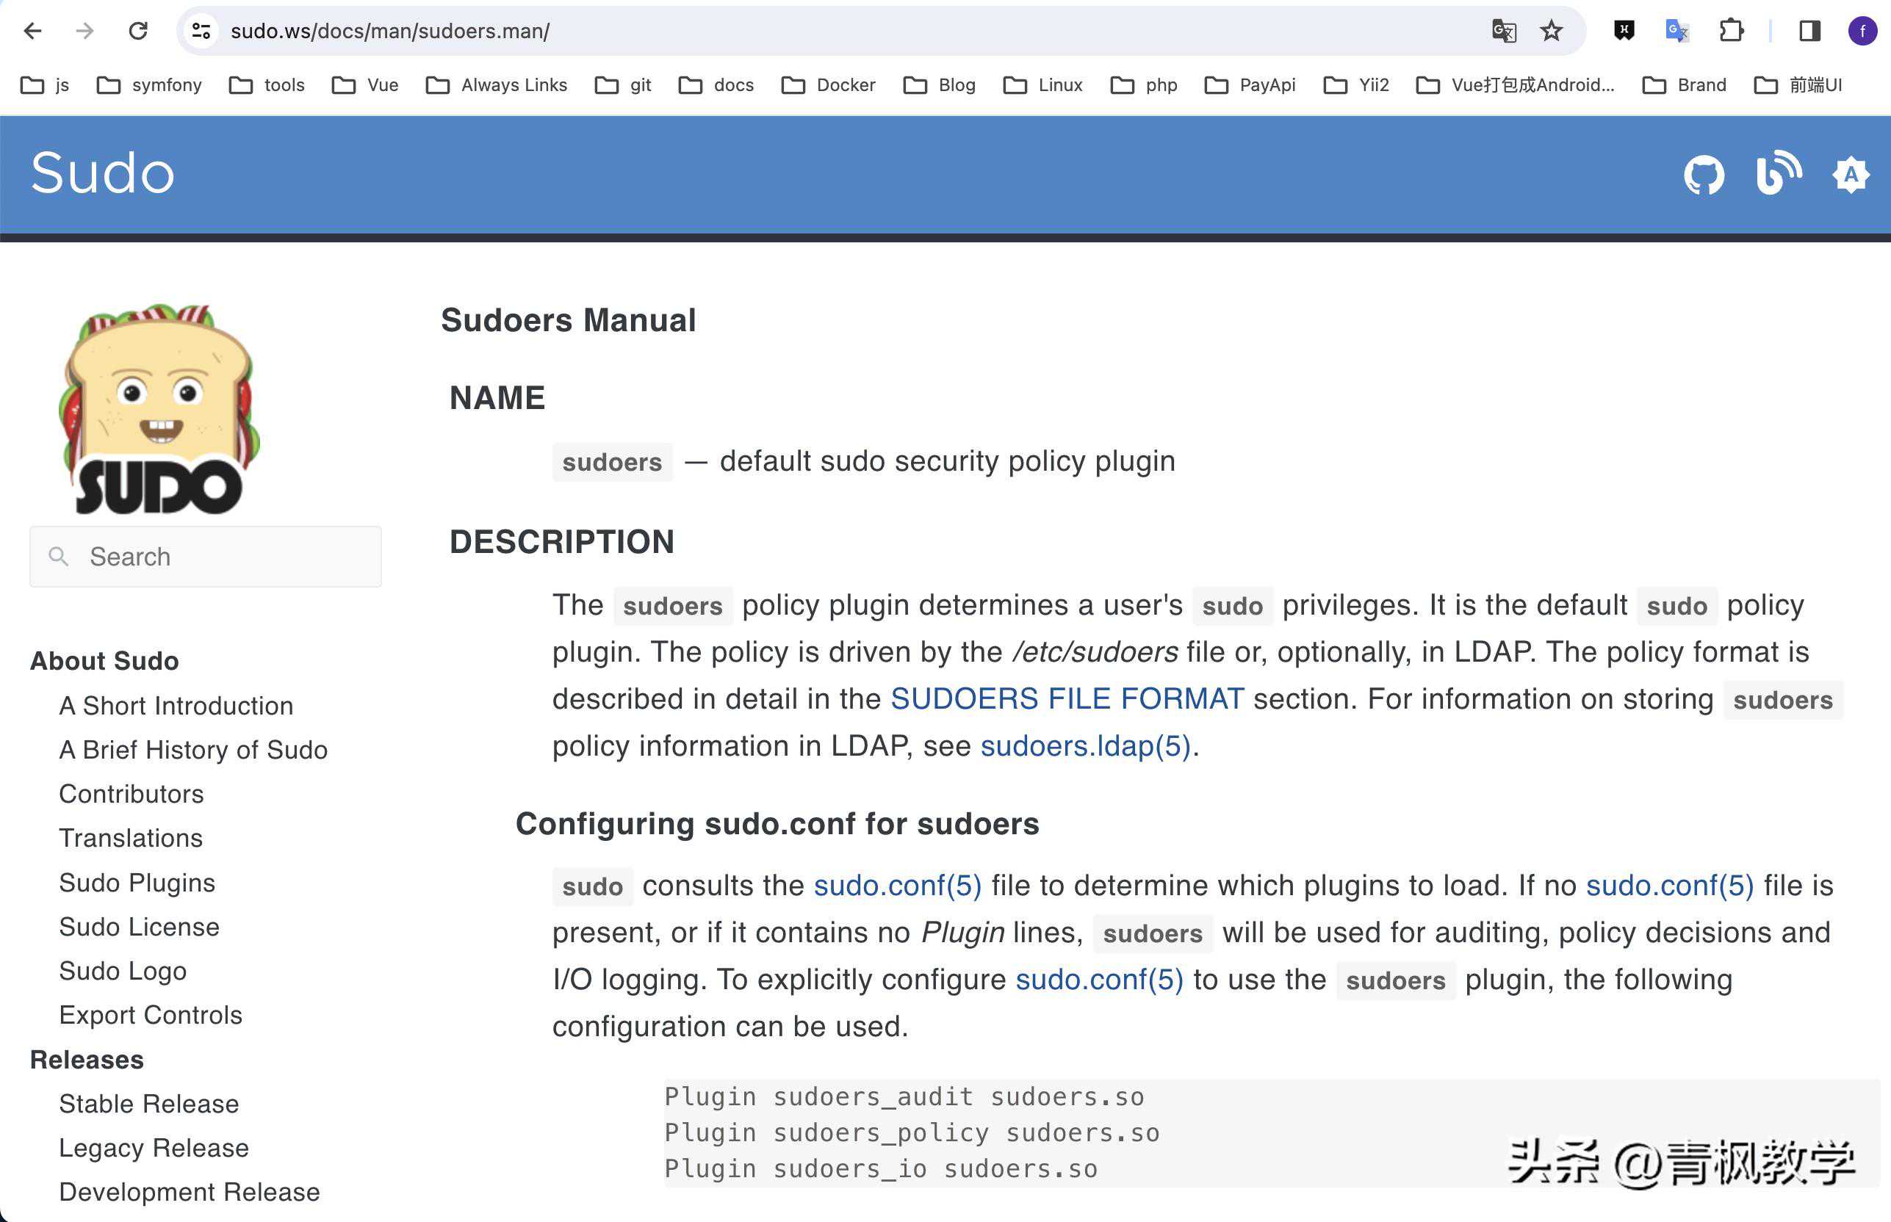Follow the SUDOERS FILE FORMAT link
Image resolution: width=1891 pixels, height=1222 pixels.
coord(1067,698)
